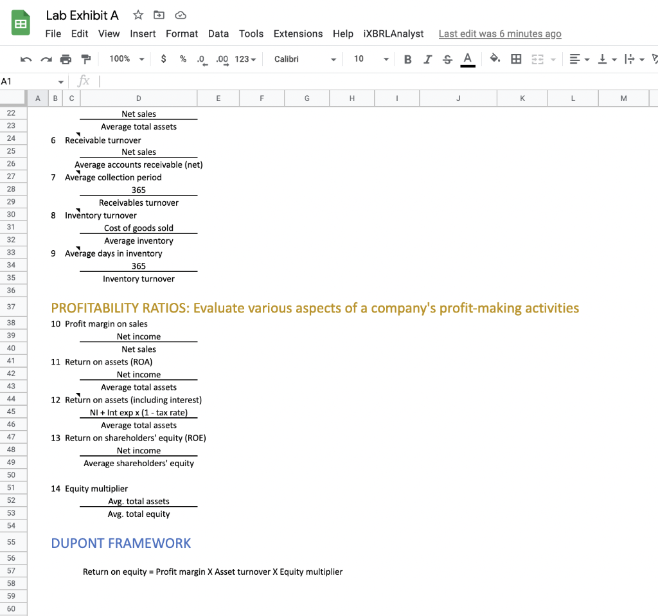658x616 pixels.
Task: Toggle italic formatting
Action: tap(427, 59)
